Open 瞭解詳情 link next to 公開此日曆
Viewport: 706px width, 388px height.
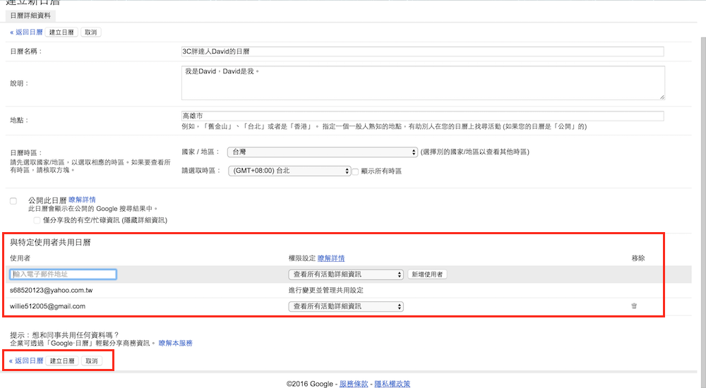(82, 200)
